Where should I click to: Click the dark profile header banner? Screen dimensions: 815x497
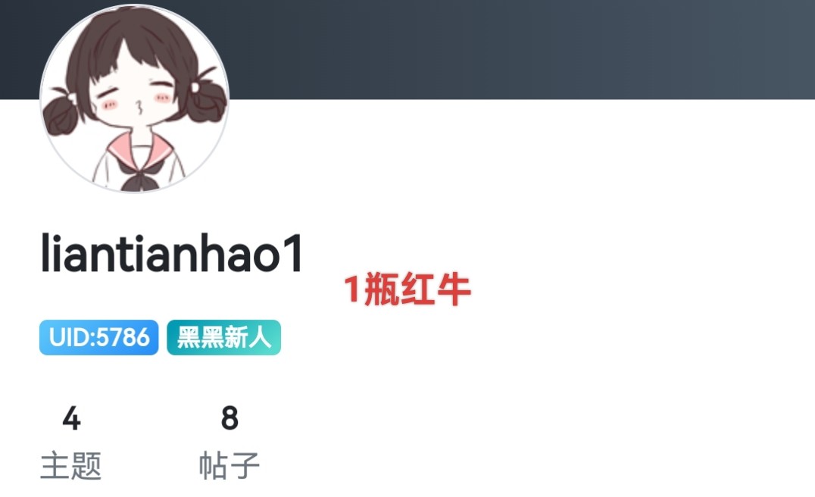point(520,49)
